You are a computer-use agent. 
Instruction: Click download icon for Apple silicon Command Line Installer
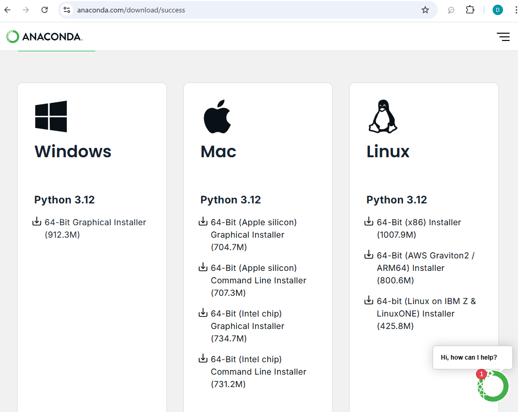[x=203, y=267]
